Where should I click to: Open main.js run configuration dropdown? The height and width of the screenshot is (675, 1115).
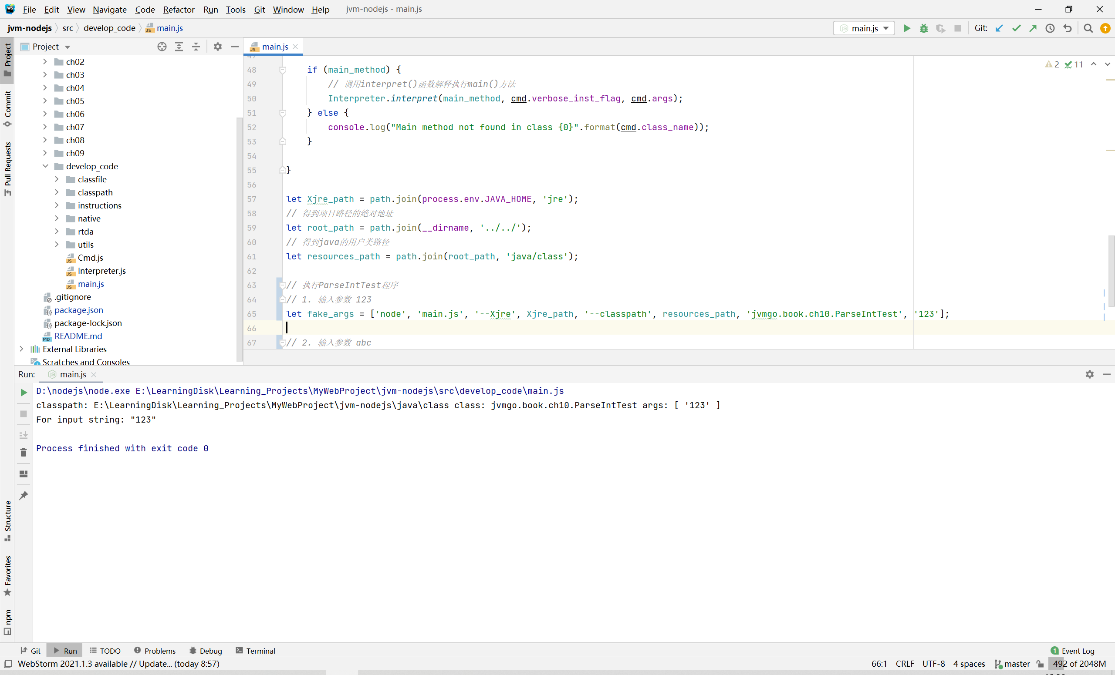click(x=864, y=28)
